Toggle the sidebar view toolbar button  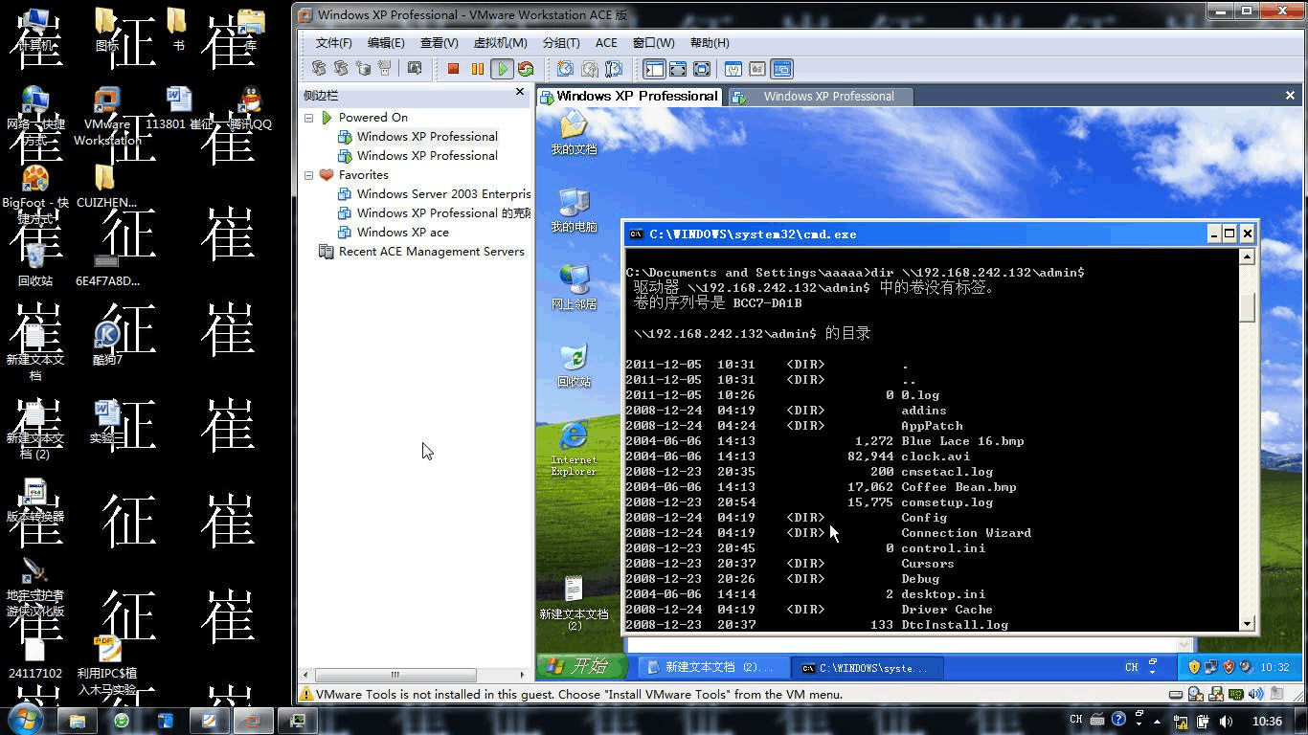654,69
